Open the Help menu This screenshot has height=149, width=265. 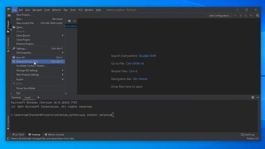point(99,10)
